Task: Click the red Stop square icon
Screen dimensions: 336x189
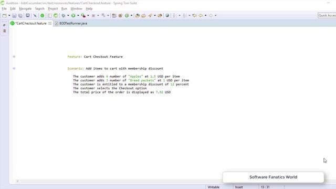Action: coord(93,15)
